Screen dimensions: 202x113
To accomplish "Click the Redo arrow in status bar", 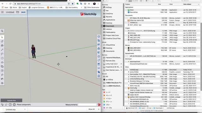I will [x=6, y=105].
